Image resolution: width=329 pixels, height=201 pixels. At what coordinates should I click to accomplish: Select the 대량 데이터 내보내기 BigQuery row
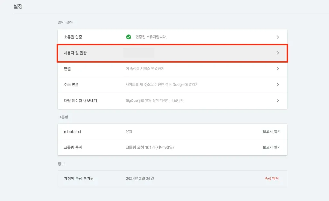[x=172, y=100]
